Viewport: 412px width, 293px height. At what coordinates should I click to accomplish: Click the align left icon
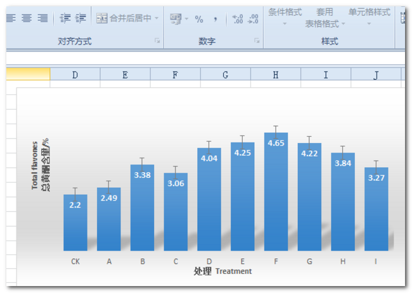(11, 18)
